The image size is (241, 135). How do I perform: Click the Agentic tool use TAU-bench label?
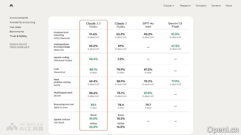tap(62, 121)
